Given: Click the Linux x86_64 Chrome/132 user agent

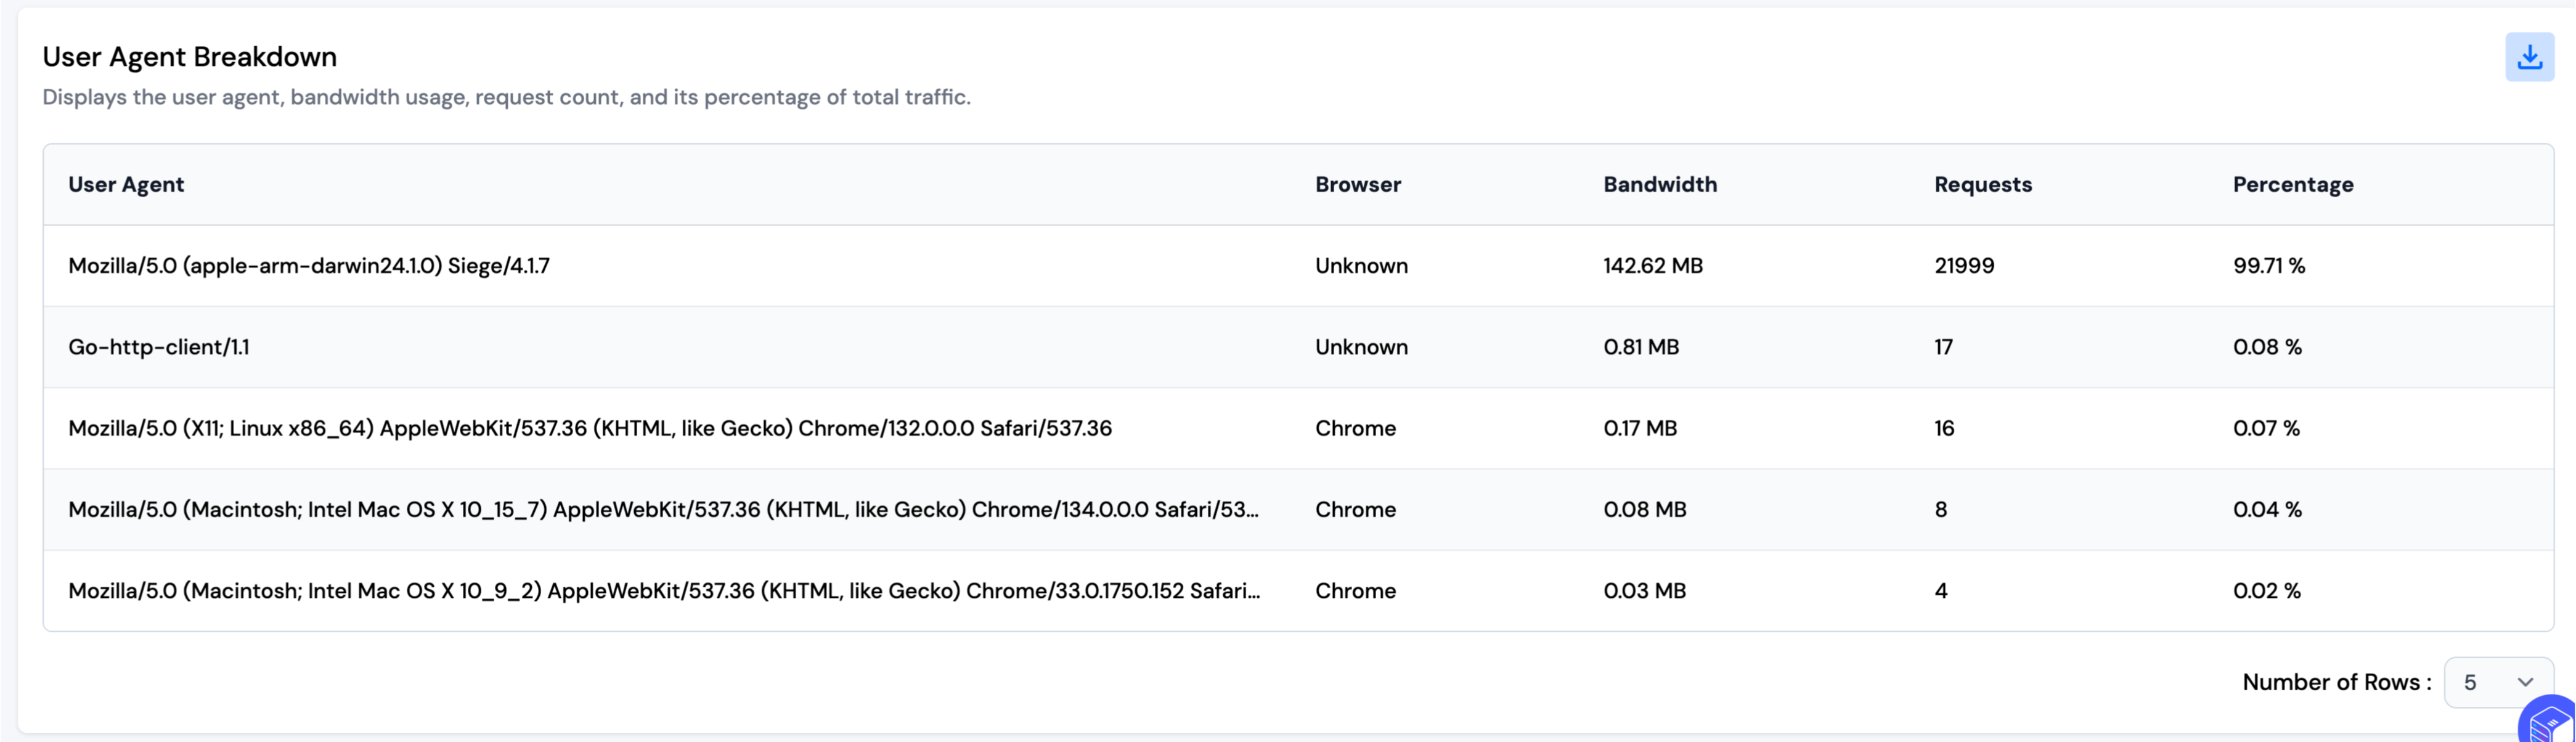Looking at the screenshot, I should click(589, 428).
